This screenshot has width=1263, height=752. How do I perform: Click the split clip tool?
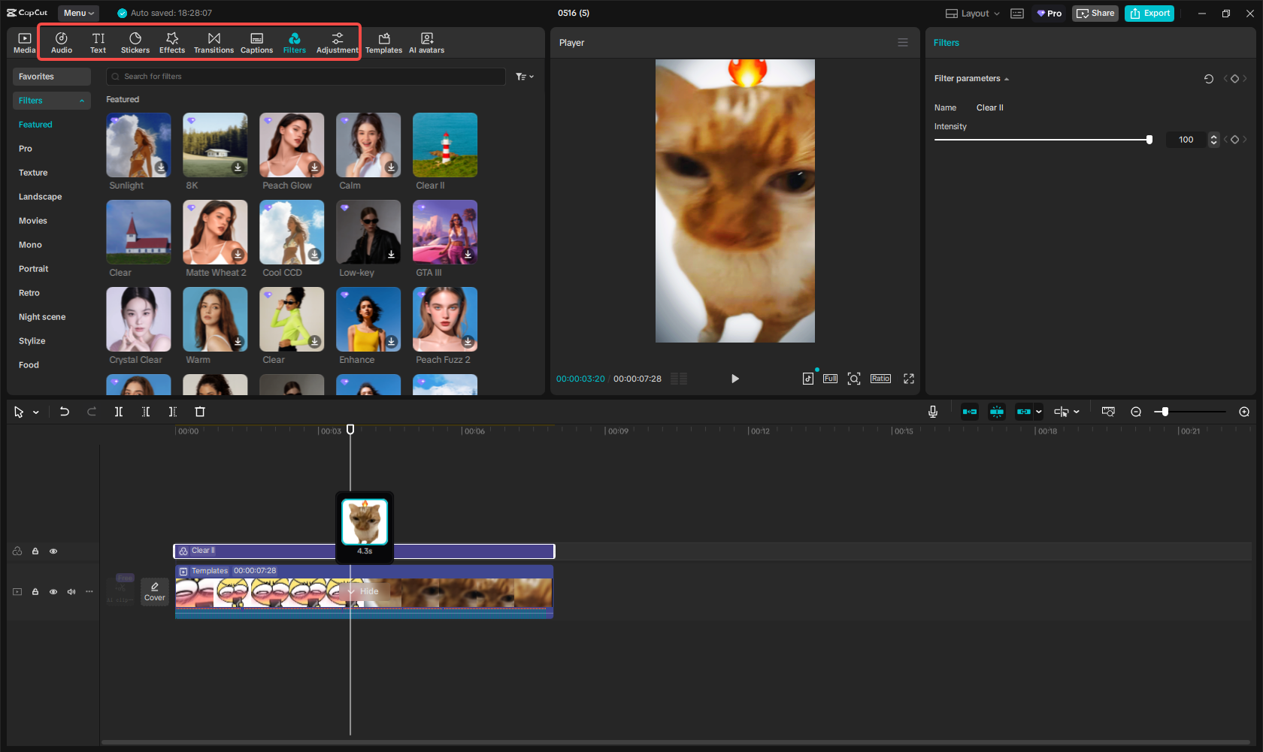pyautogui.click(x=119, y=412)
